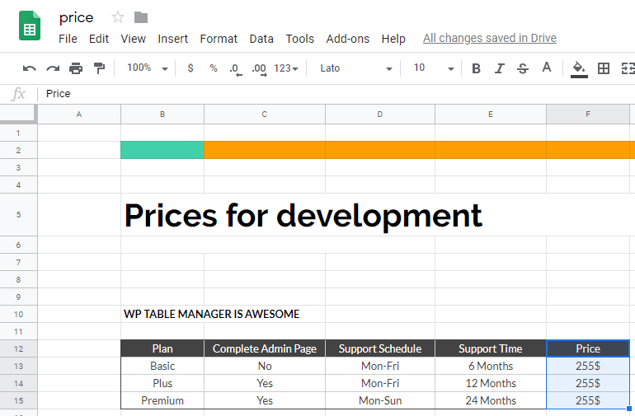This screenshot has height=416, width=635.
Task: Toggle strikethrough formatting
Action: click(522, 68)
